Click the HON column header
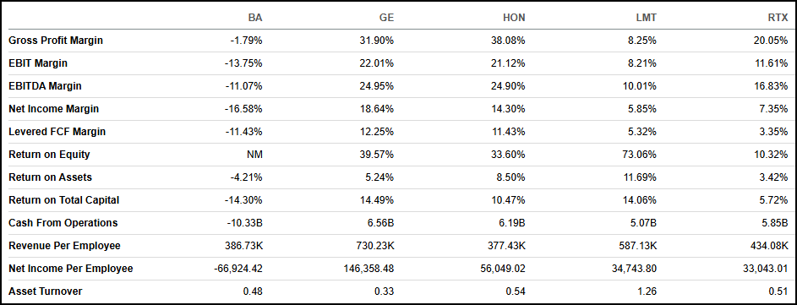The height and width of the screenshot is (305, 797). (x=514, y=18)
